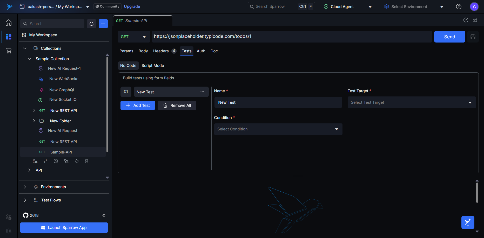
Task: Switch to Script Mode
Action: (x=153, y=66)
